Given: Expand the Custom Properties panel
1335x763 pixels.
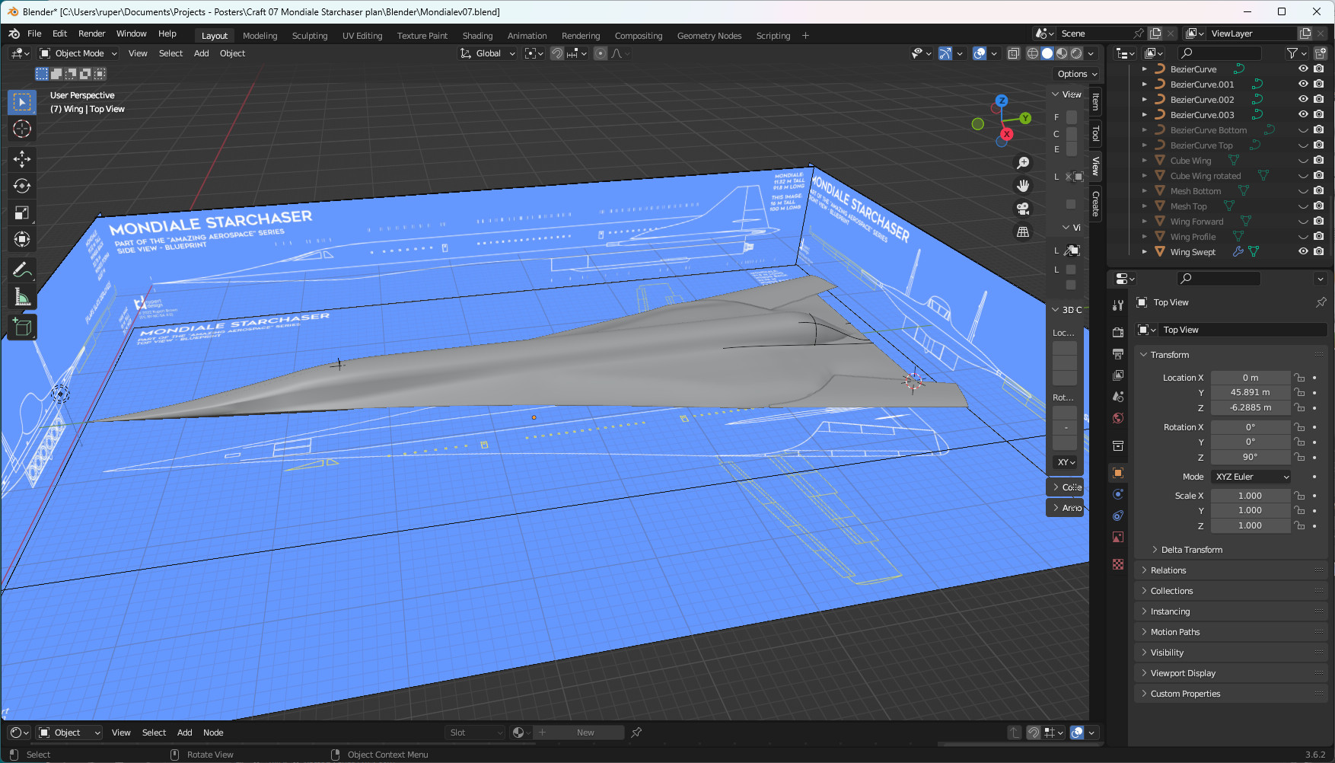Looking at the screenshot, I should 1184,694.
